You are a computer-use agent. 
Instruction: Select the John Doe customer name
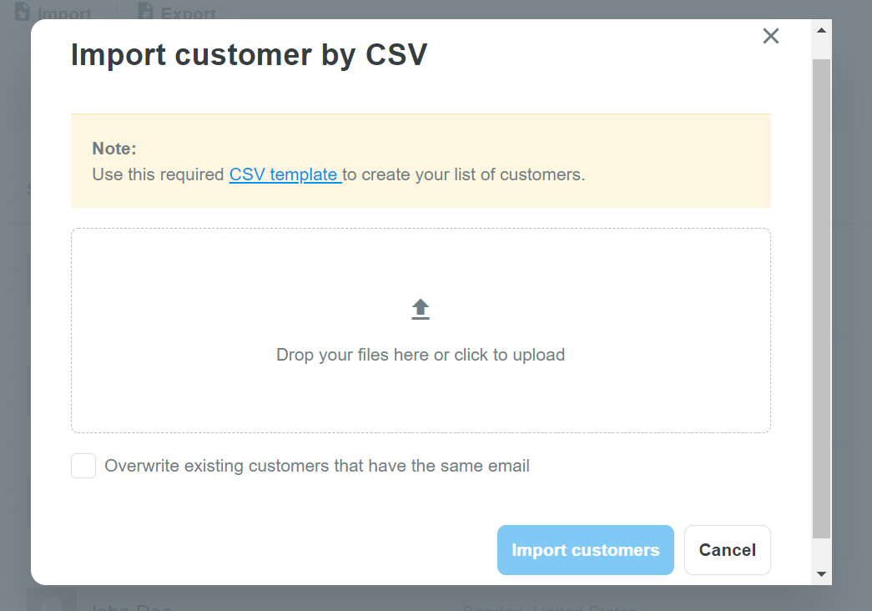130,606
